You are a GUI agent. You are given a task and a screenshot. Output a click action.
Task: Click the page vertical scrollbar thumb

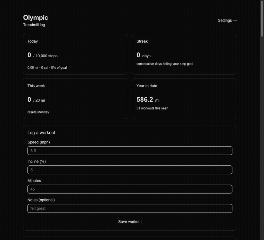click(262, 18)
